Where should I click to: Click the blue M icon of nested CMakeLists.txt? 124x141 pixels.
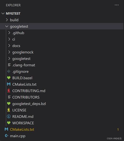pyautogui.click(x=9, y=84)
